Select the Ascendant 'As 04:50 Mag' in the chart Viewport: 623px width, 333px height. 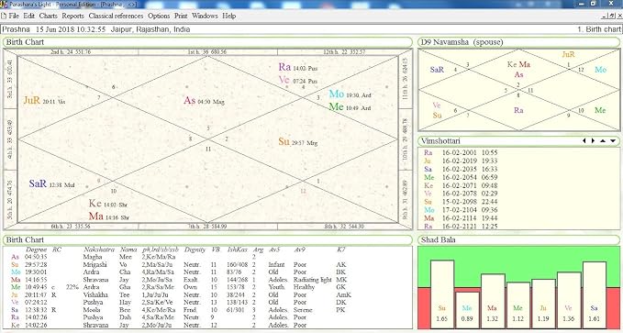pyautogui.click(x=204, y=101)
